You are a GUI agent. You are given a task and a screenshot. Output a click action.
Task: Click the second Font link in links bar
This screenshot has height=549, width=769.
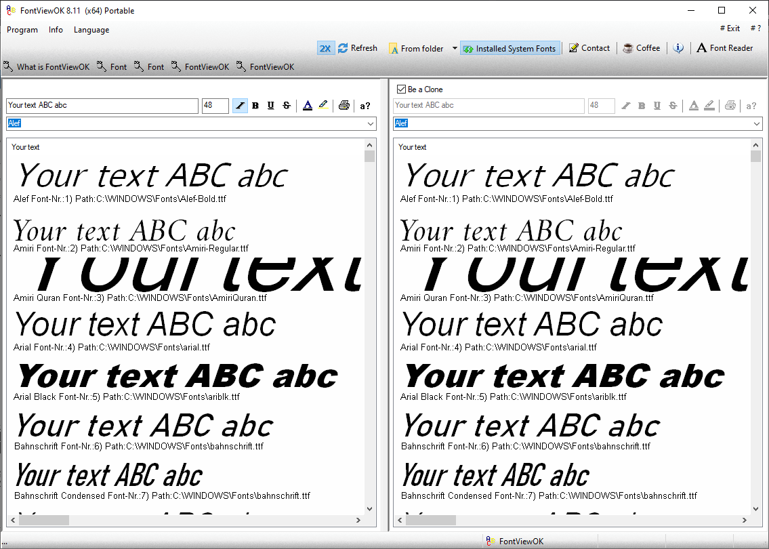click(150, 66)
